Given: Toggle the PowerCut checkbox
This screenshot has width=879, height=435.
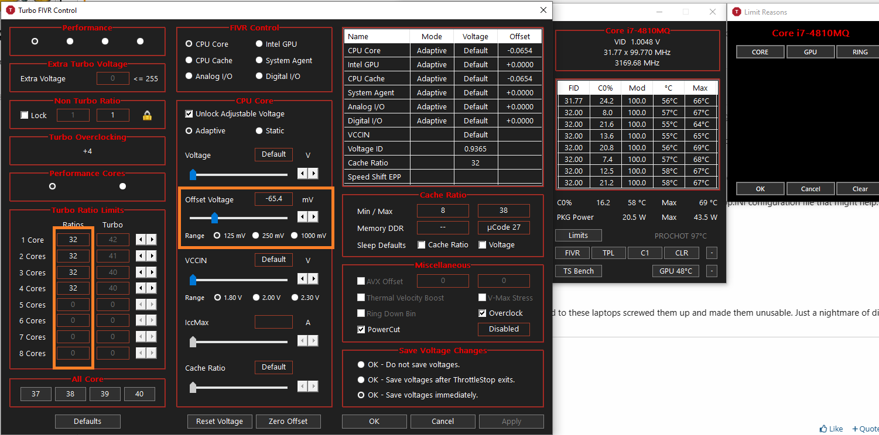Looking at the screenshot, I should coord(361,329).
